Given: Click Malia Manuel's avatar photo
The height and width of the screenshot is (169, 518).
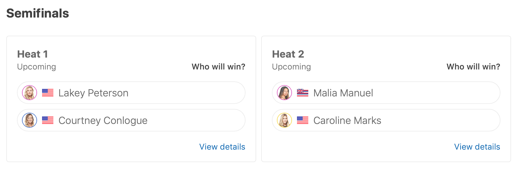Looking at the screenshot, I should click(284, 93).
